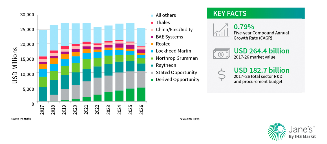
Task: Select the 'Thales' legend label
Action: click(x=163, y=22)
